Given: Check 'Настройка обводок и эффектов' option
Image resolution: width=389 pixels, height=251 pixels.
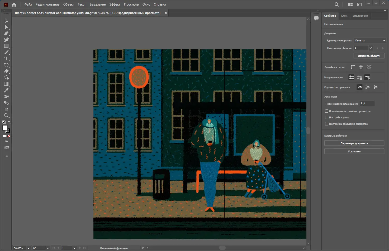Looking at the screenshot, I should click(x=327, y=124).
